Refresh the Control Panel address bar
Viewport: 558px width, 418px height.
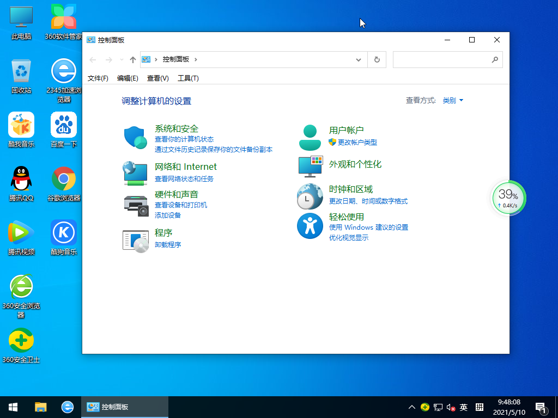(377, 59)
